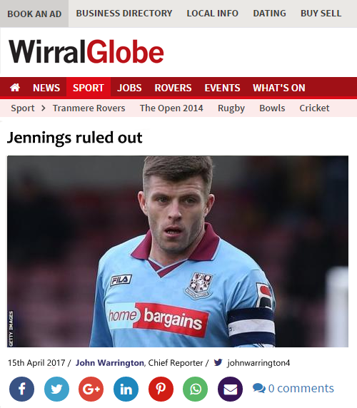Image resolution: width=357 pixels, height=408 pixels.
Task: Share the article via the Twitter icon
Action: tap(56, 389)
